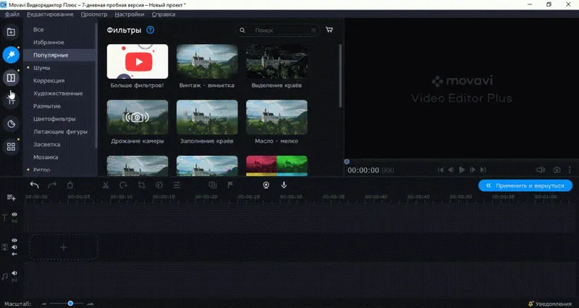
Task: Select the Заполнение краёв filter
Action: 207,117
